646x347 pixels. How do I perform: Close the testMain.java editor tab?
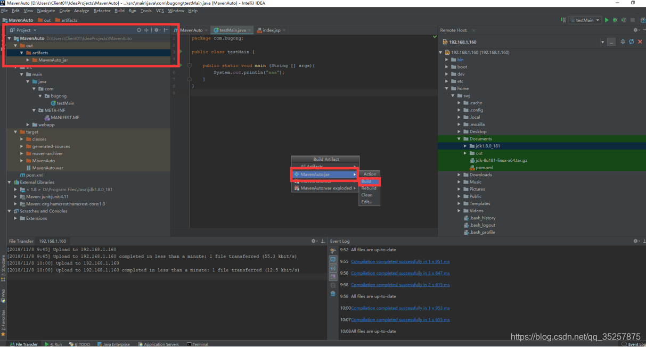(250, 30)
